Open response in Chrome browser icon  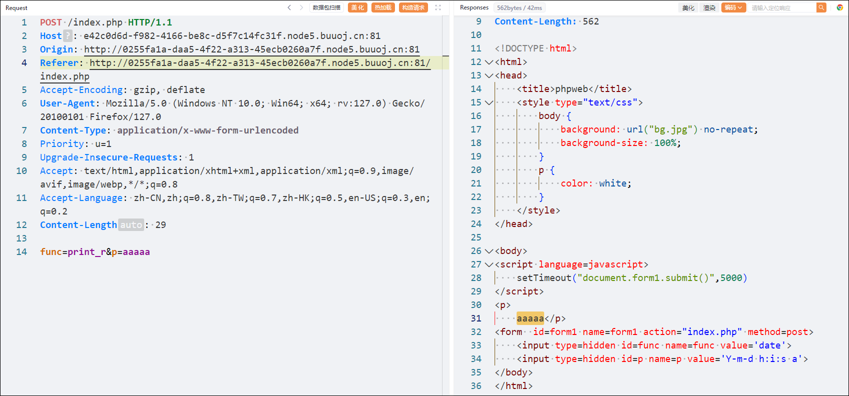[x=839, y=7]
